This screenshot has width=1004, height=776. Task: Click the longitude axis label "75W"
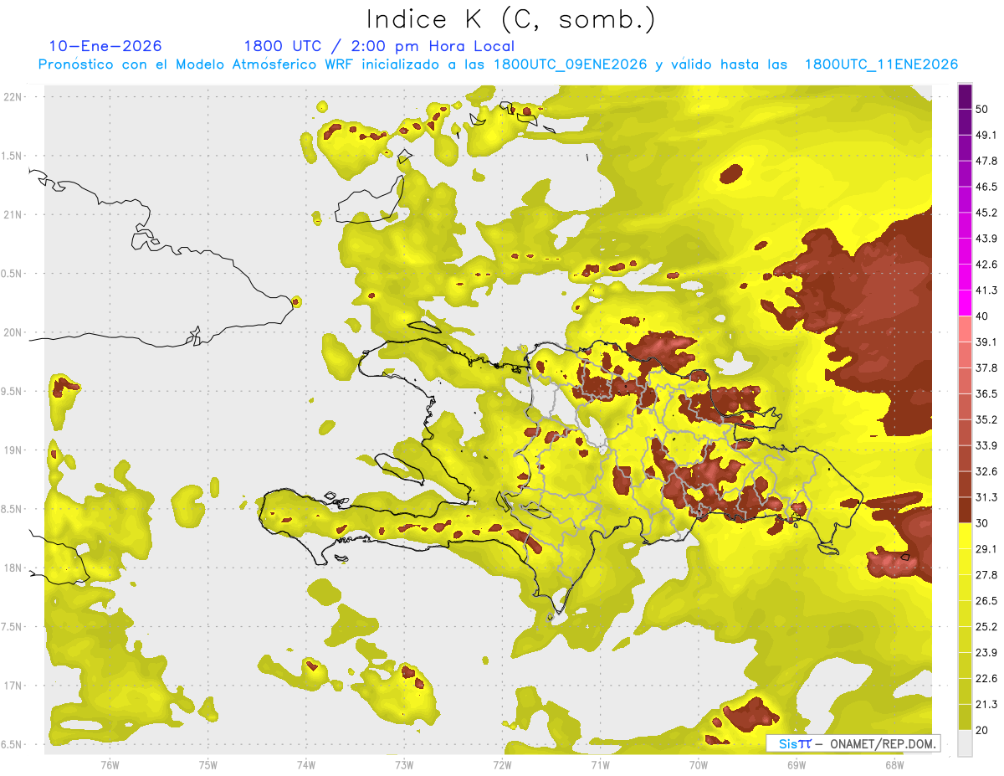pyautogui.click(x=208, y=764)
